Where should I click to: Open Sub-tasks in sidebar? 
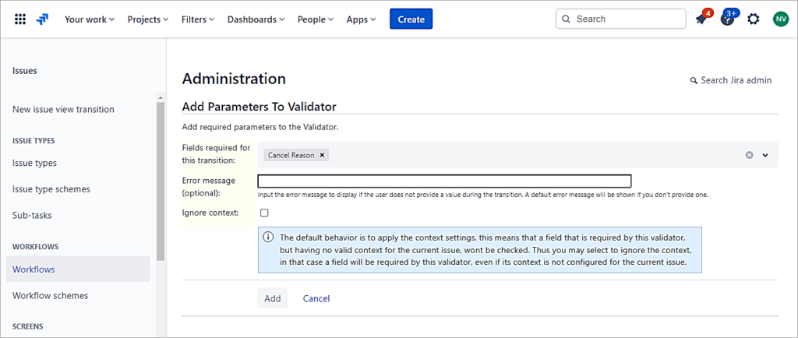pyautogui.click(x=32, y=216)
